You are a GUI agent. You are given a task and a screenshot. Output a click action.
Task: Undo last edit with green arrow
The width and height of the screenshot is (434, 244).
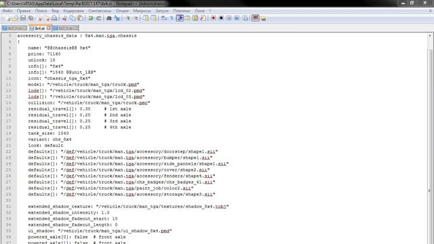point(90,18)
